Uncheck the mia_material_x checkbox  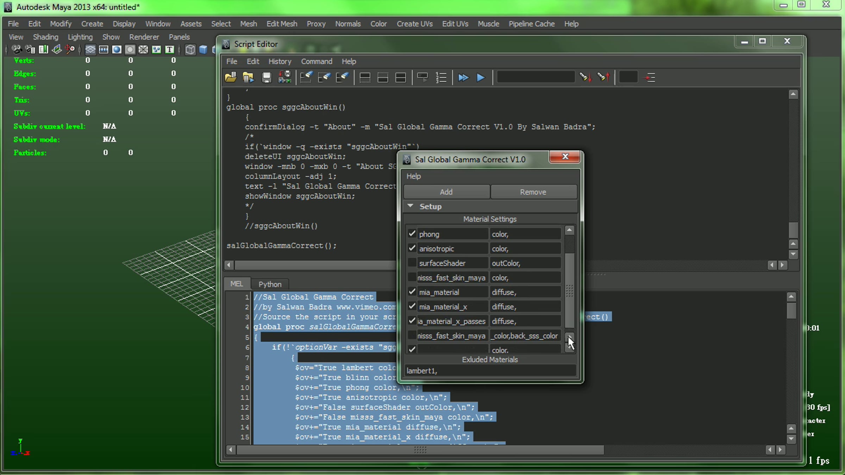[412, 306]
